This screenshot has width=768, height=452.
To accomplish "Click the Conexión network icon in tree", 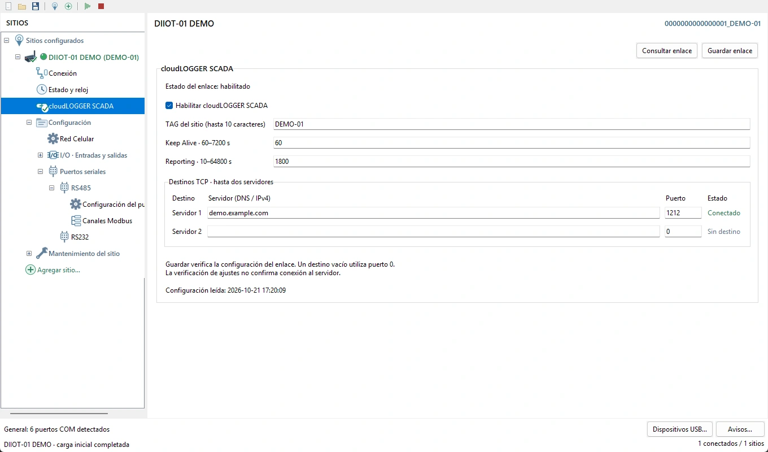I will pos(42,73).
